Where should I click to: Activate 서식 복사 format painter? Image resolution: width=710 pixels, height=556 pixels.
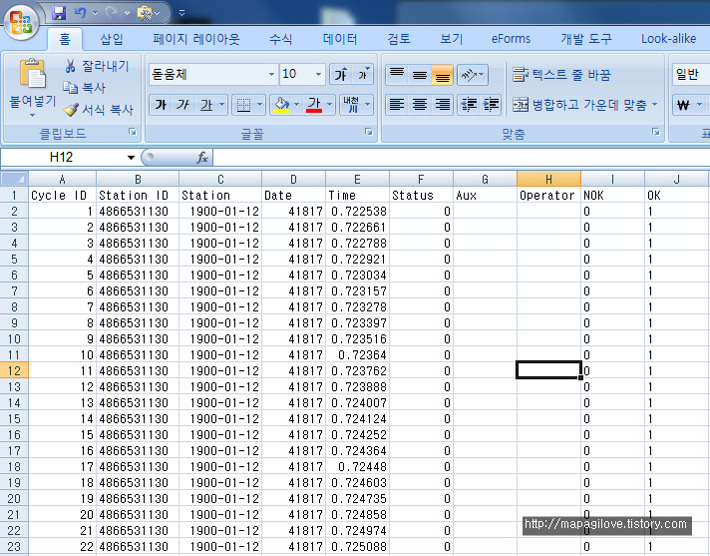coord(99,109)
